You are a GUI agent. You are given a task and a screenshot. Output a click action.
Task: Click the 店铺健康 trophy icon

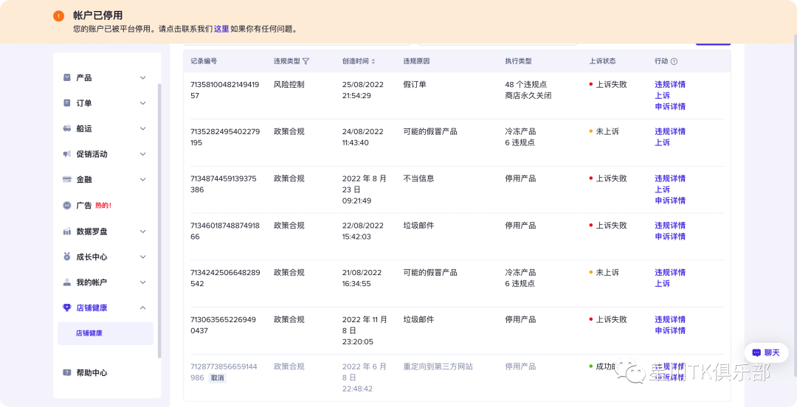pyautogui.click(x=66, y=307)
